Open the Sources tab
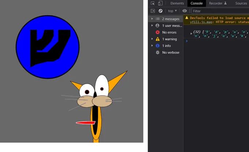The width and height of the screenshot is (249, 152). [x=241, y=3]
